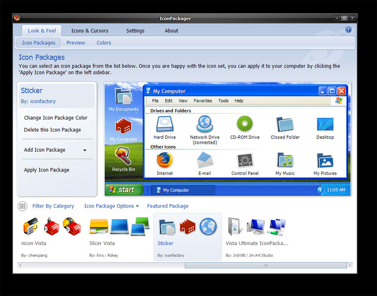This screenshot has height=296, width=377.
Task: Switch to the Icons & Cursors tab
Action: tap(90, 31)
